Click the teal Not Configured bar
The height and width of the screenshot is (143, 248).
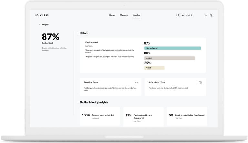172,48
